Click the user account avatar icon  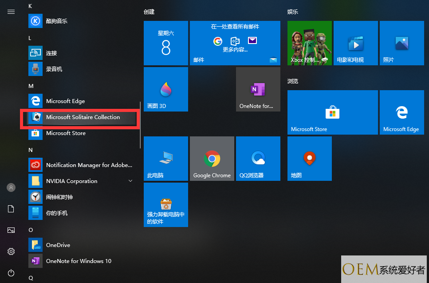(x=11, y=187)
